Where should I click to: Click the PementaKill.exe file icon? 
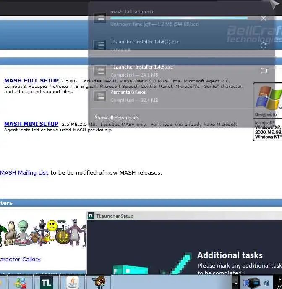coord(100,96)
